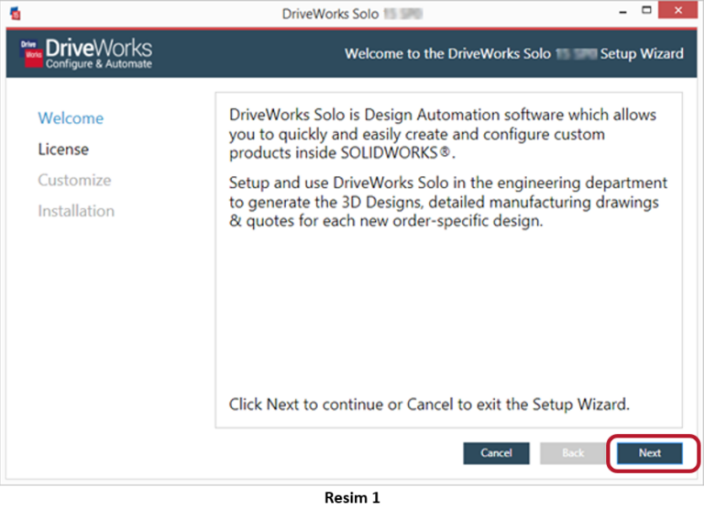This screenshot has height=510, width=704.
Task: Click the DriveWorks logo in the header
Action: point(85,53)
